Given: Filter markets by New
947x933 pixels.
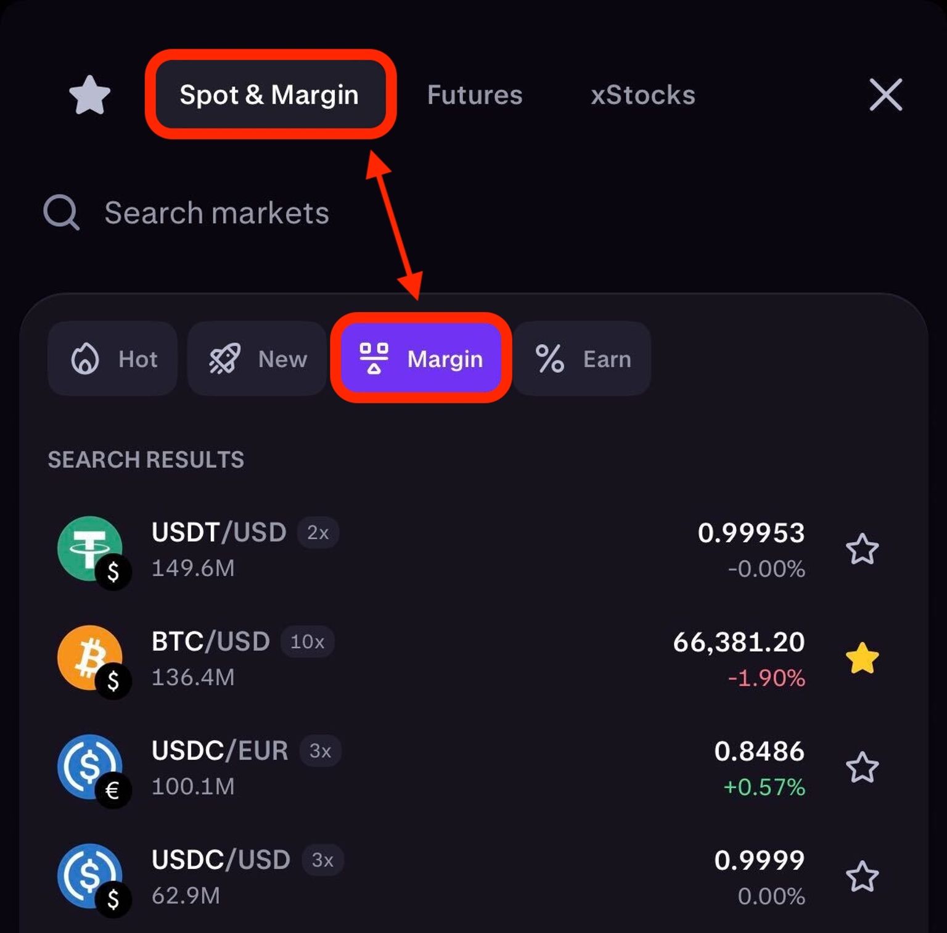Looking at the screenshot, I should tap(256, 359).
